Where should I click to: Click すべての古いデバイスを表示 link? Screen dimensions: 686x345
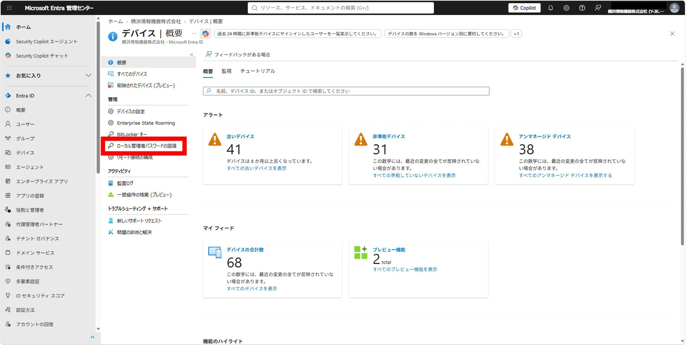click(256, 168)
